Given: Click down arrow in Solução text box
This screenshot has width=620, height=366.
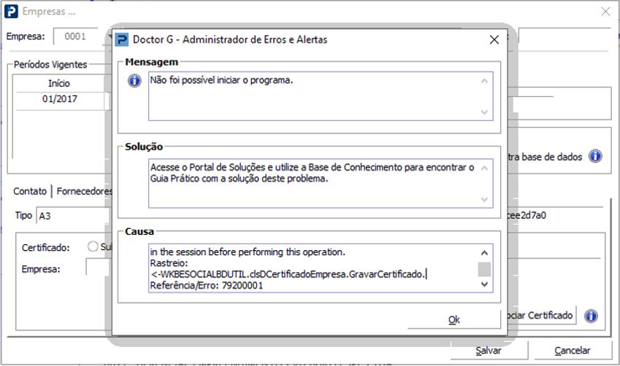Looking at the screenshot, I should point(484,200).
